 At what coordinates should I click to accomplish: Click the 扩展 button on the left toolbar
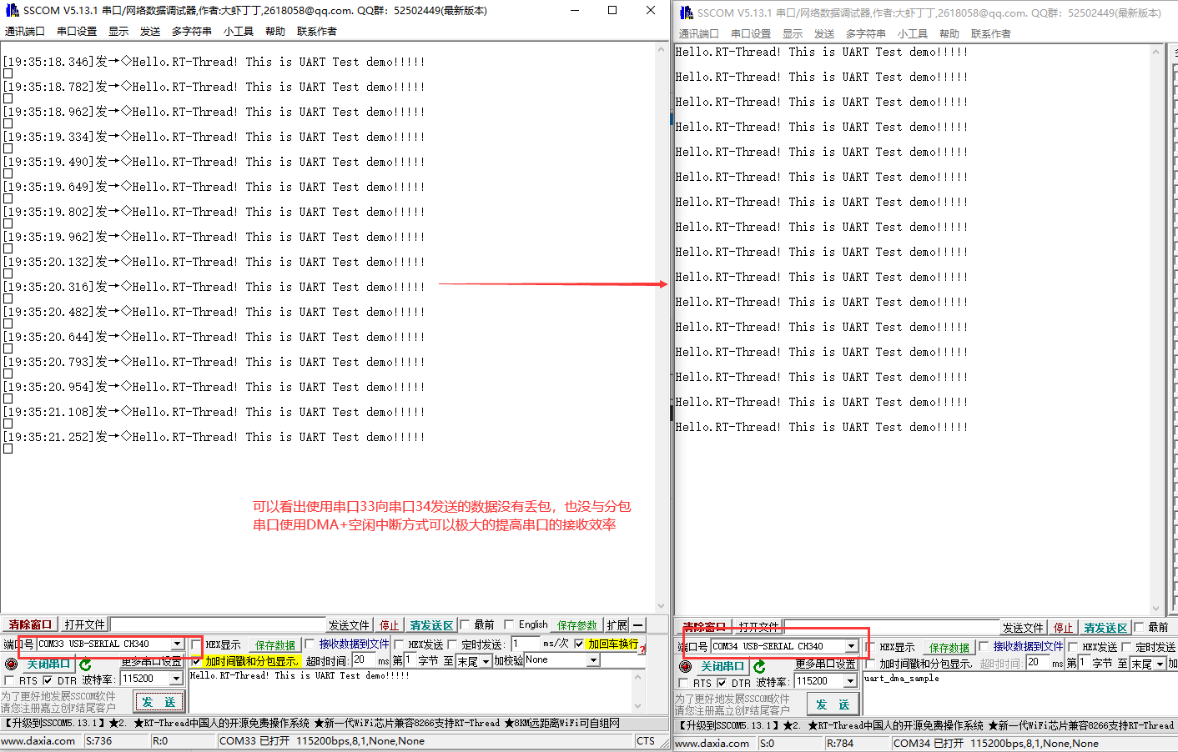(x=616, y=624)
